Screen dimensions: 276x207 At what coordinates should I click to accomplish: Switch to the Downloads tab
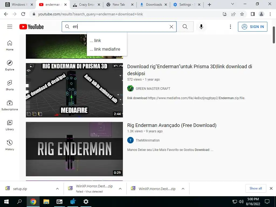coord(153,5)
